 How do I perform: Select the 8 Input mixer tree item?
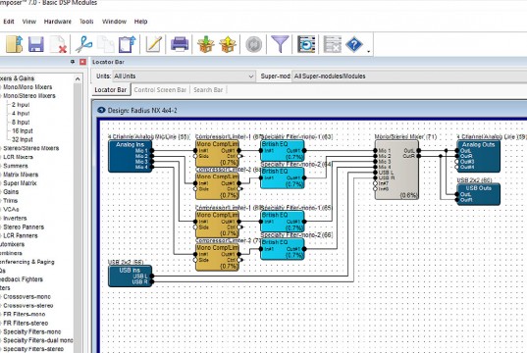click(21, 122)
